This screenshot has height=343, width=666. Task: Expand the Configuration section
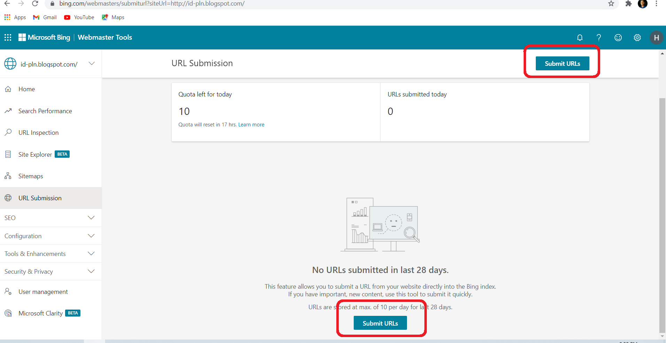[x=51, y=236]
